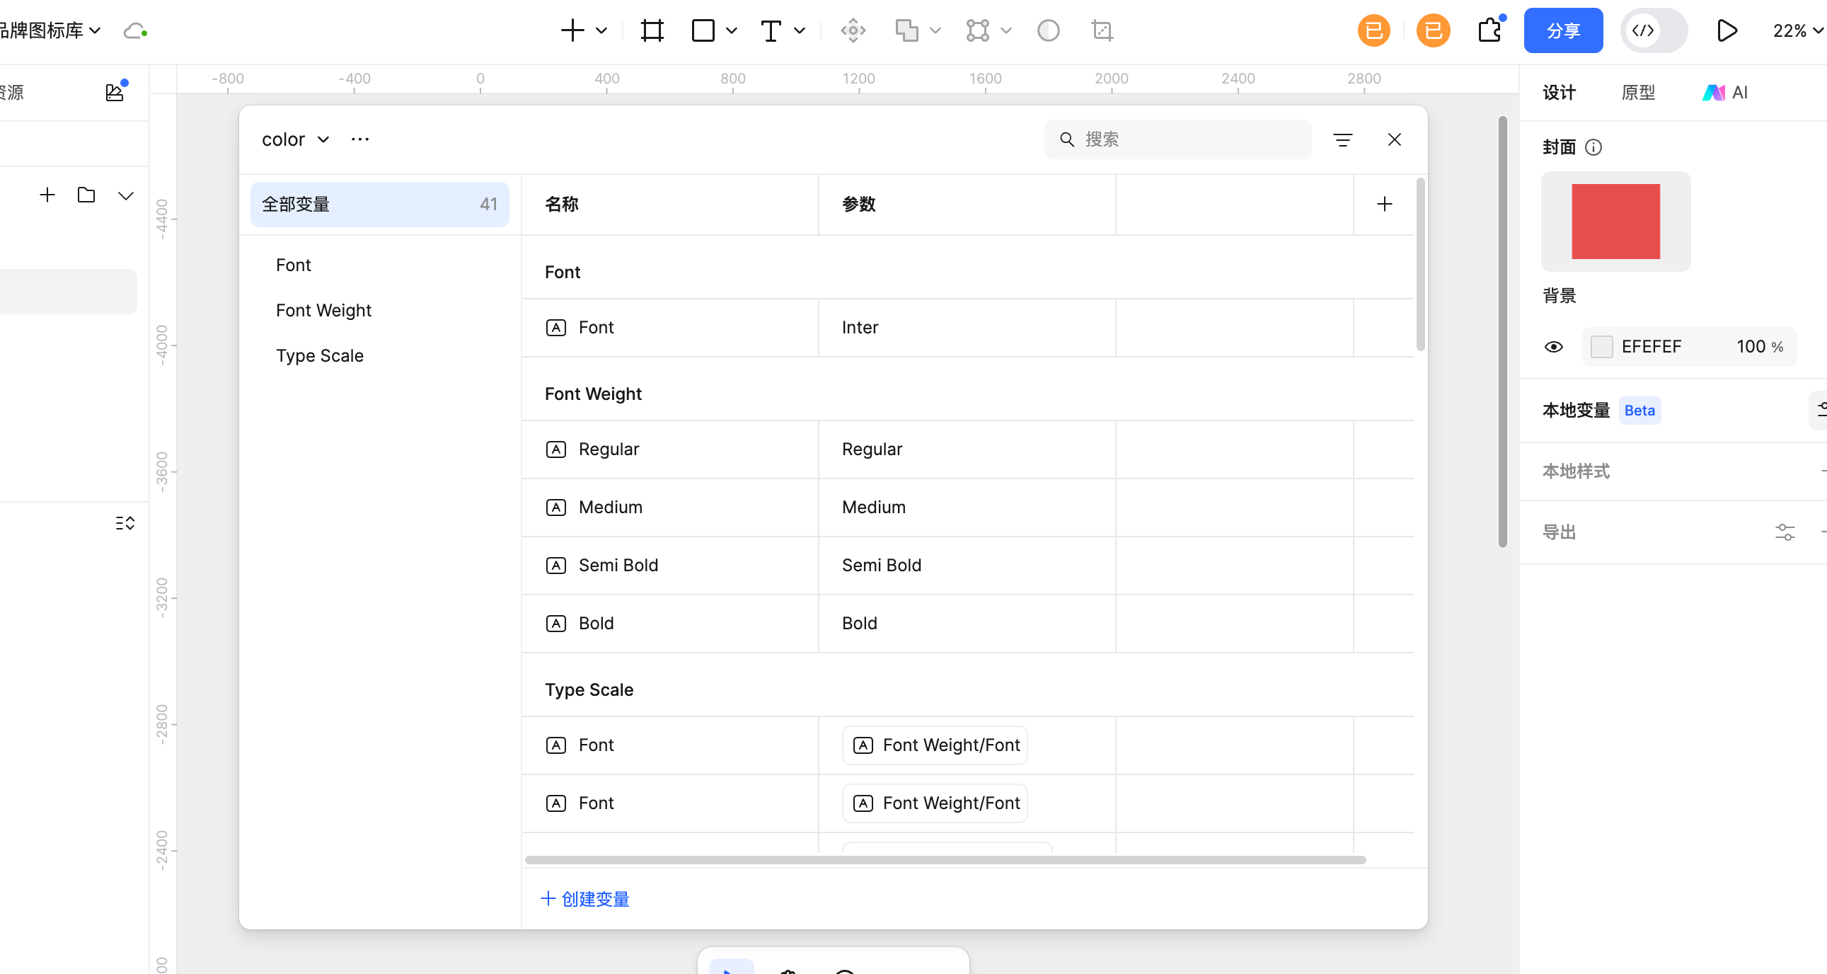Toggle background fill visibility eye
Screen dimensions: 1827x974
[1553, 347]
